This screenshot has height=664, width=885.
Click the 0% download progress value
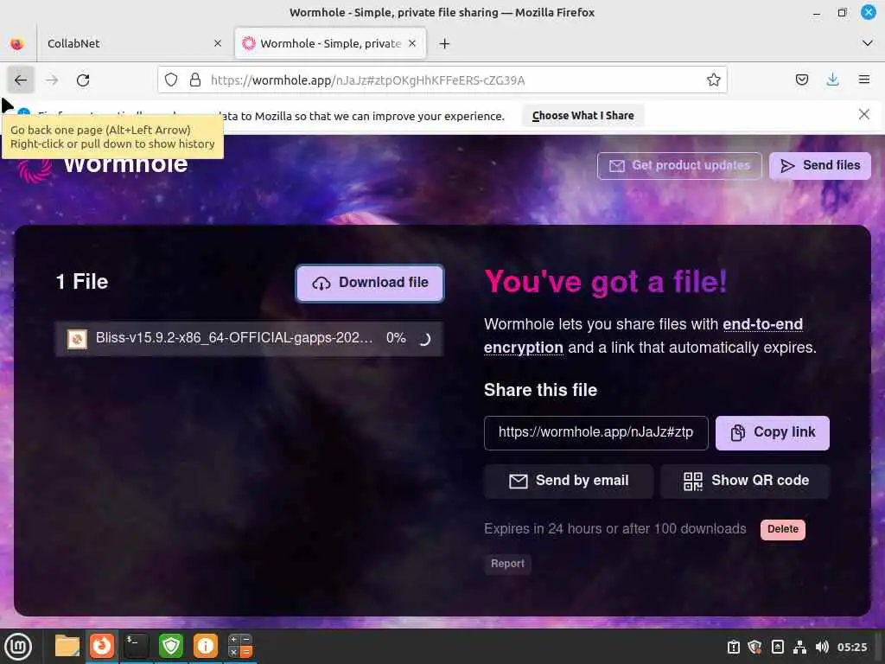click(x=396, y=338)
